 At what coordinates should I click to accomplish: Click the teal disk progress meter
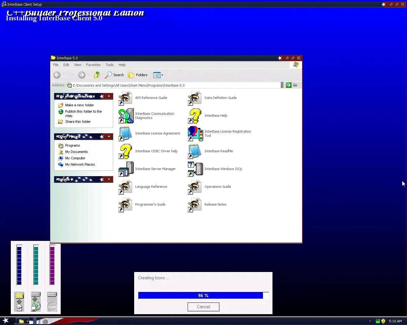[36, 265]
